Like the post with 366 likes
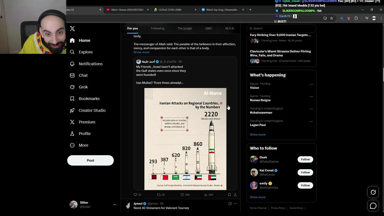The height and width of the screenshot is (216, 384). (185, 195)
